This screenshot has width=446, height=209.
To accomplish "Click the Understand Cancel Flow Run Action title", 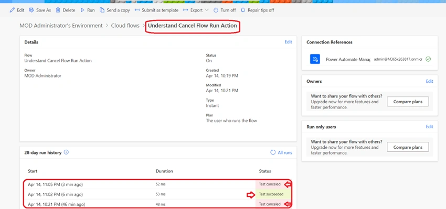I will coord(192,26).
